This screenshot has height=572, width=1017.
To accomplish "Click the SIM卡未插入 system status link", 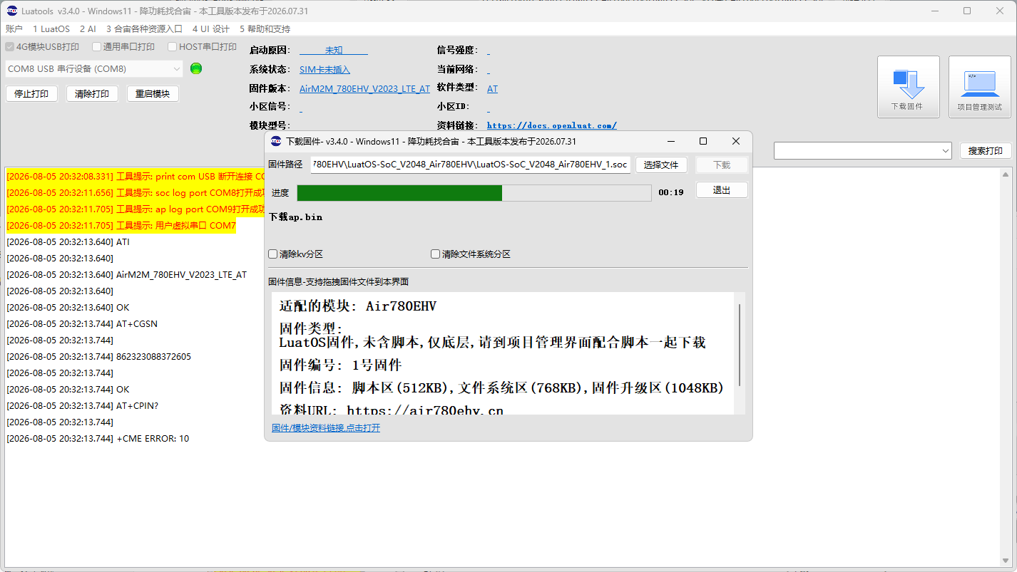I will 324,70.
